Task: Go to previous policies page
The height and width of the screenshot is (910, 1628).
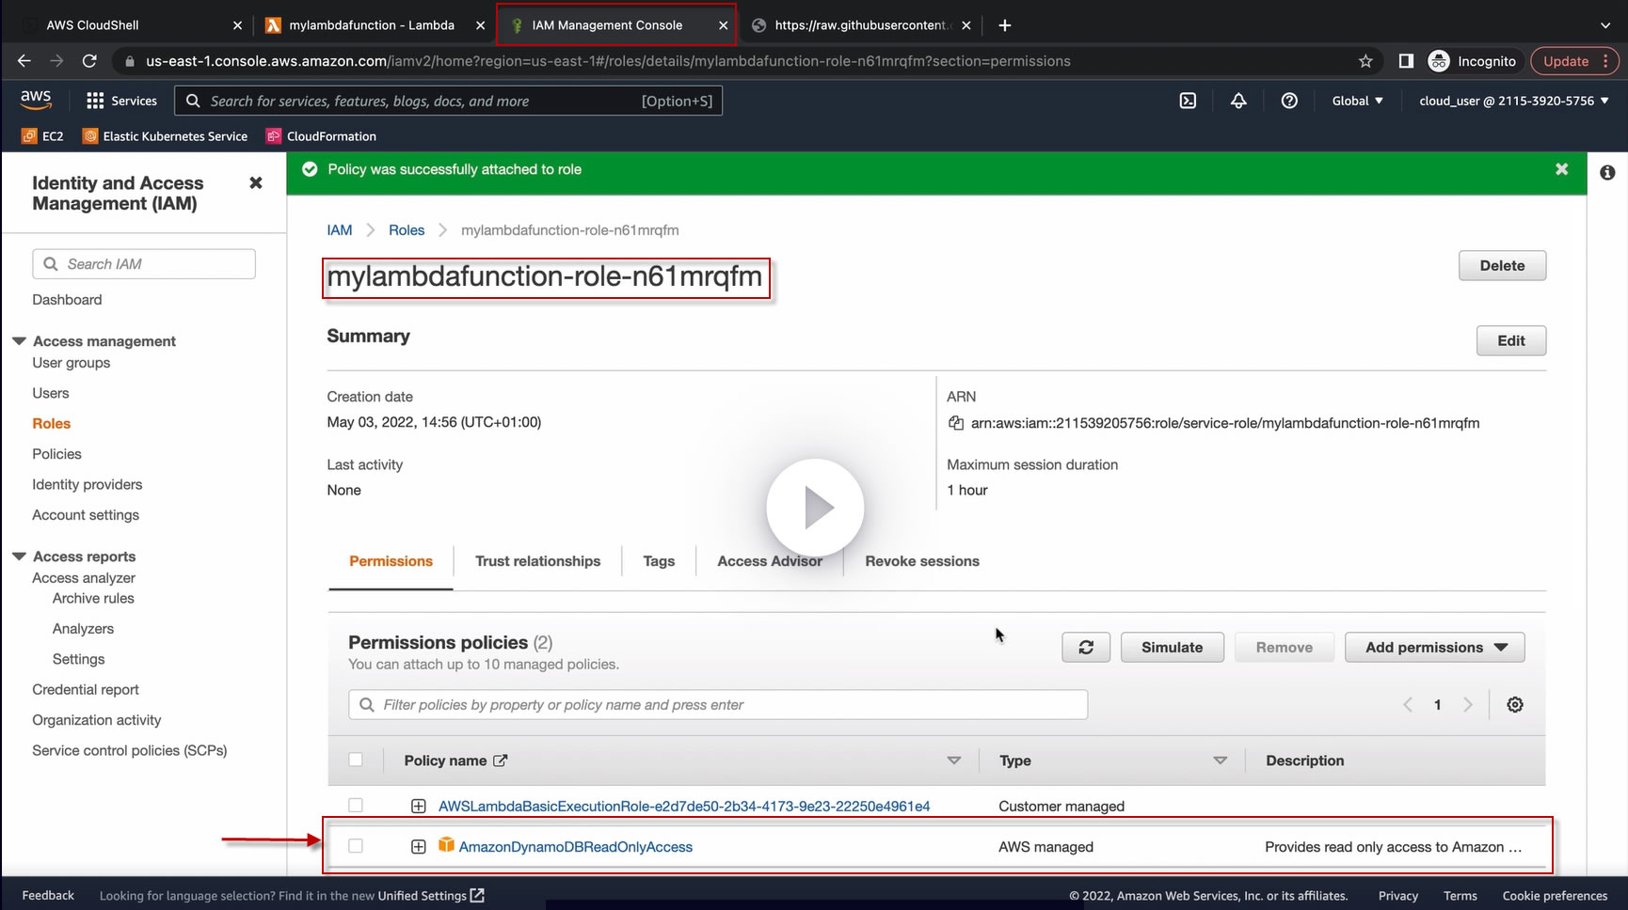Action: pyautogui.click(x=1408, y=705)
